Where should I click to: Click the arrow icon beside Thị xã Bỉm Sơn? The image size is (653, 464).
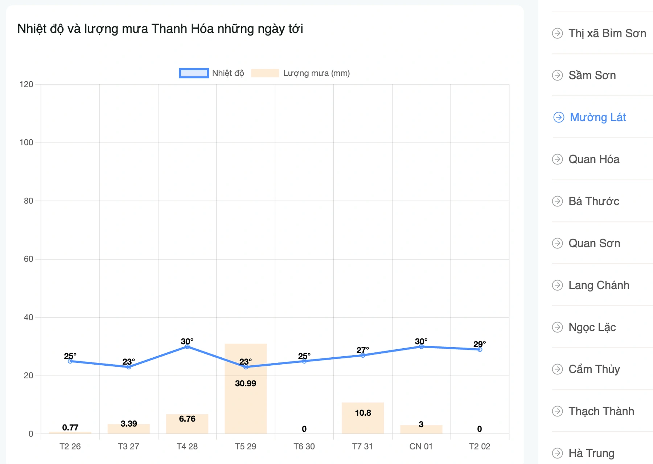[557, 33]
